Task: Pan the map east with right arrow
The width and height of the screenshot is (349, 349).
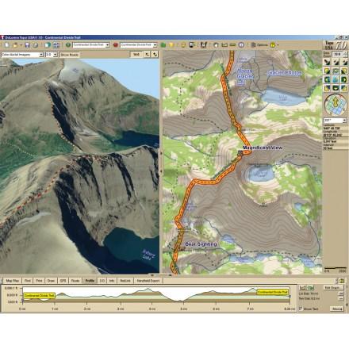Action: coord(344,79)
